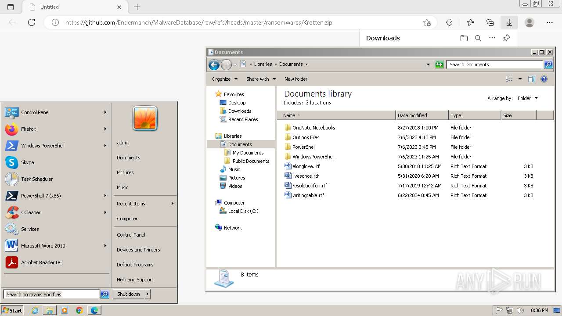
Task: Open Edge favorites star list icon
Action: click(471, 22)
